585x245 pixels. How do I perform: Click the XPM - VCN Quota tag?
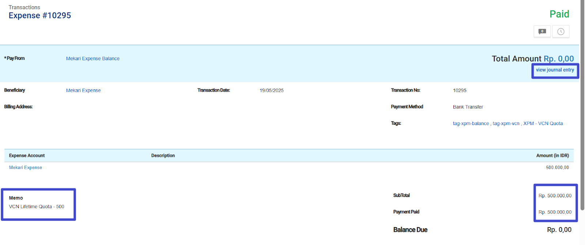click(x=543, y=124)
